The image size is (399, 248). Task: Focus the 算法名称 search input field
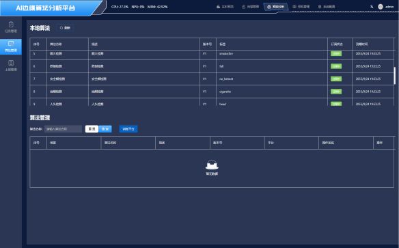tap(63, 129)
